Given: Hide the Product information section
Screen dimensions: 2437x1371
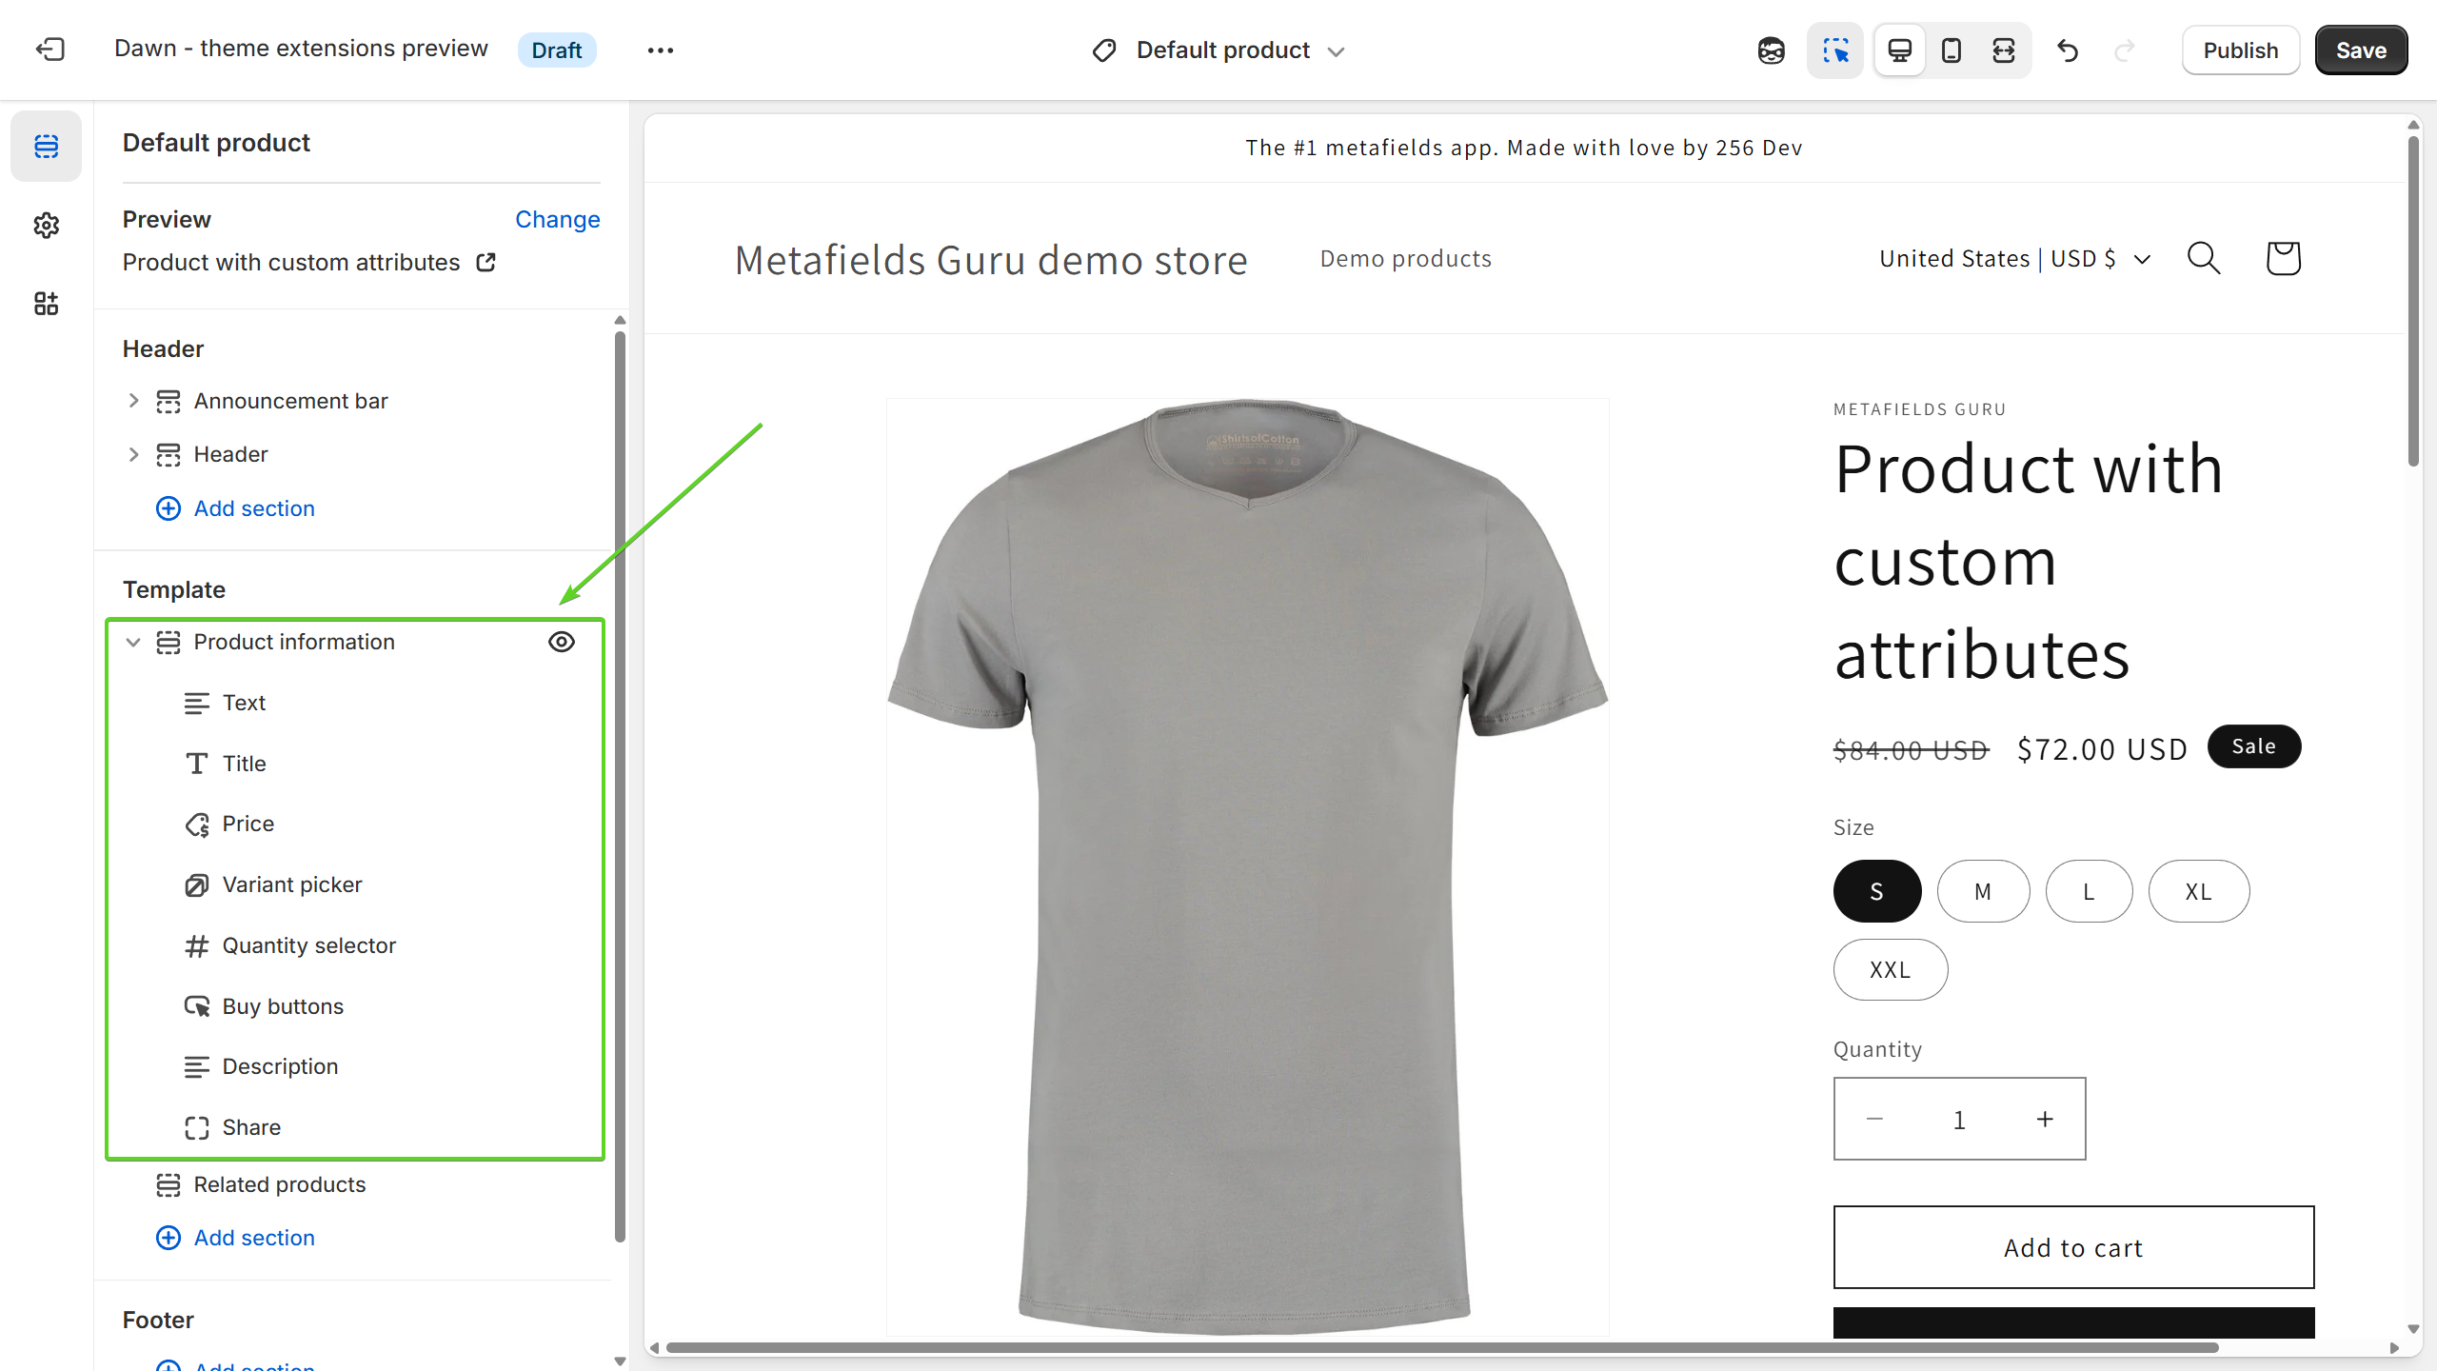Looking at the screenshot, I should (562, 642).
